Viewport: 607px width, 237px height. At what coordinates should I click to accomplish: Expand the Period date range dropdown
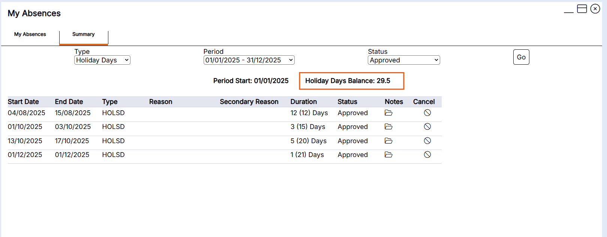(249, 60)
